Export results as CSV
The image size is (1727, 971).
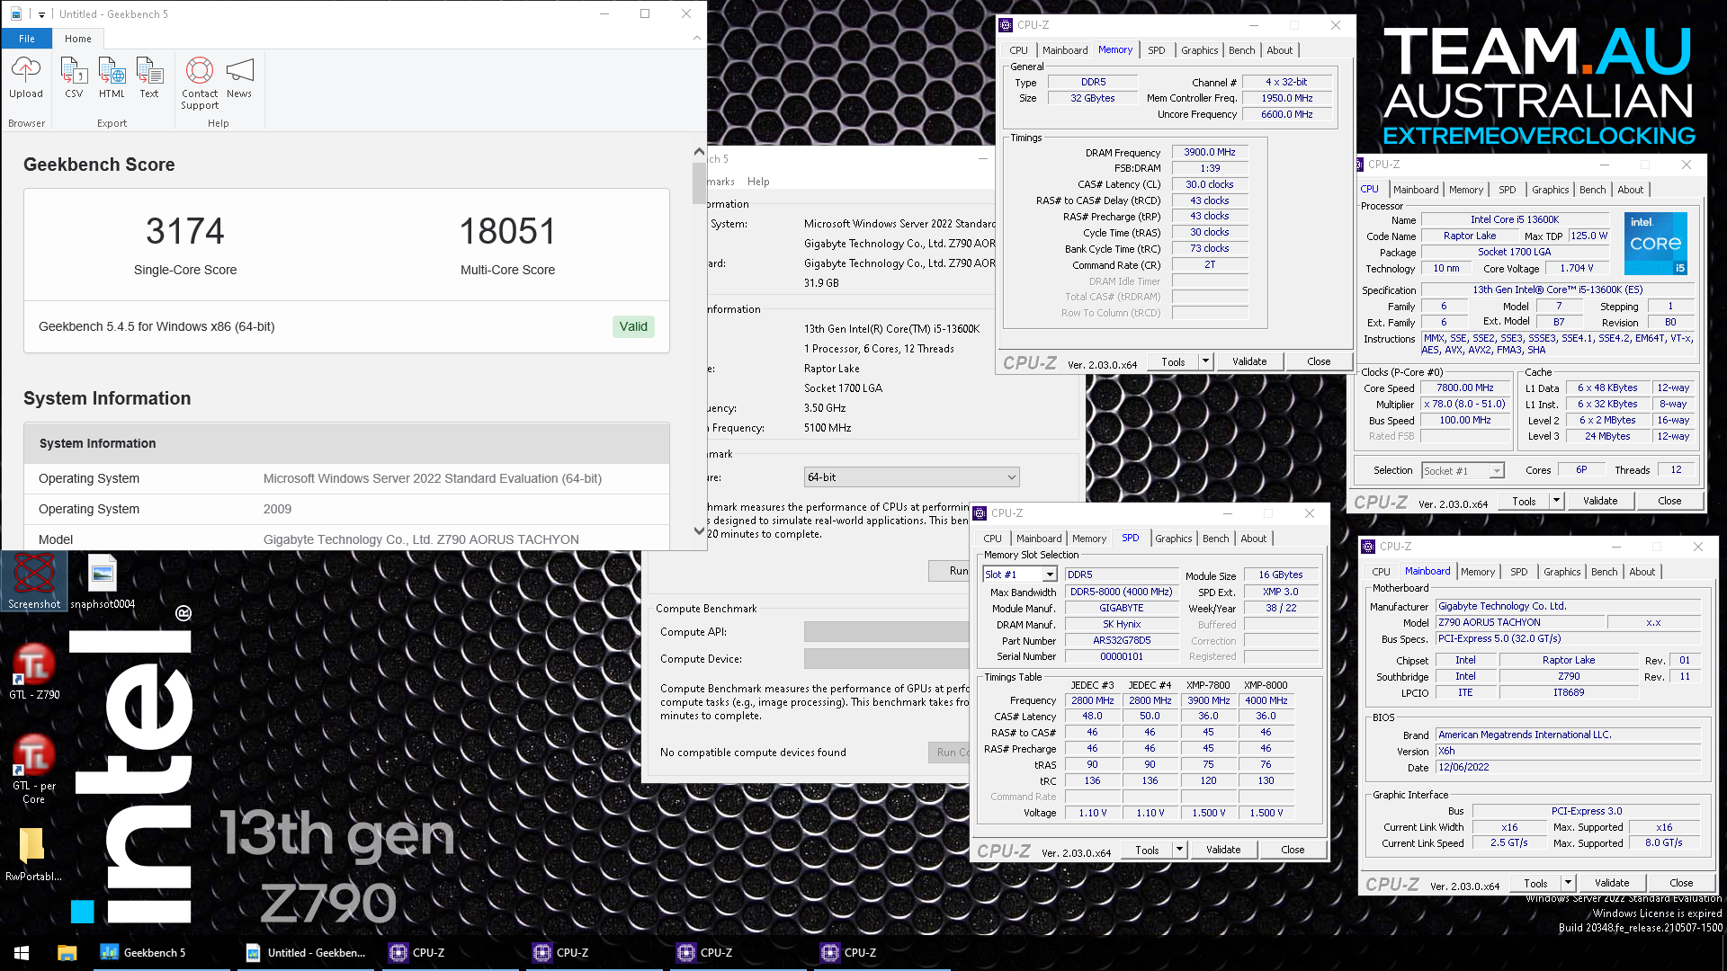(x=74, y=77)
